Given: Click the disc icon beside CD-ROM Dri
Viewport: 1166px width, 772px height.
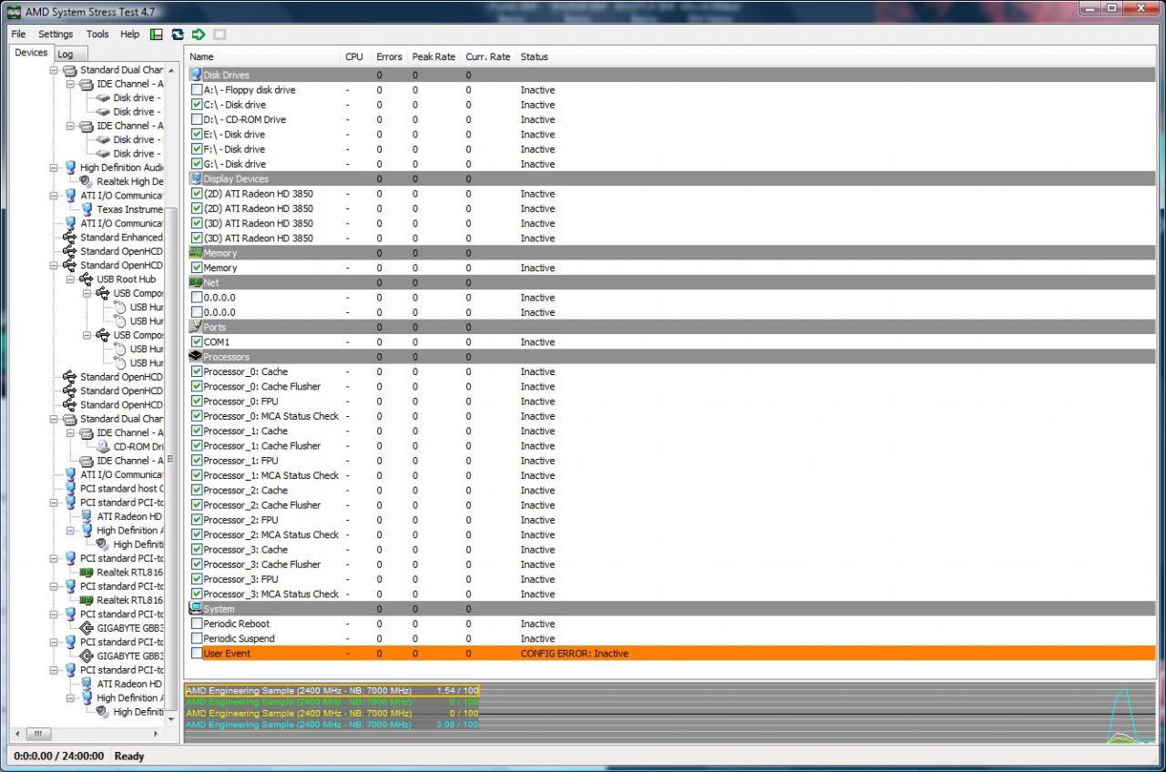Looking at the screenshot, I should click(103, 447).
